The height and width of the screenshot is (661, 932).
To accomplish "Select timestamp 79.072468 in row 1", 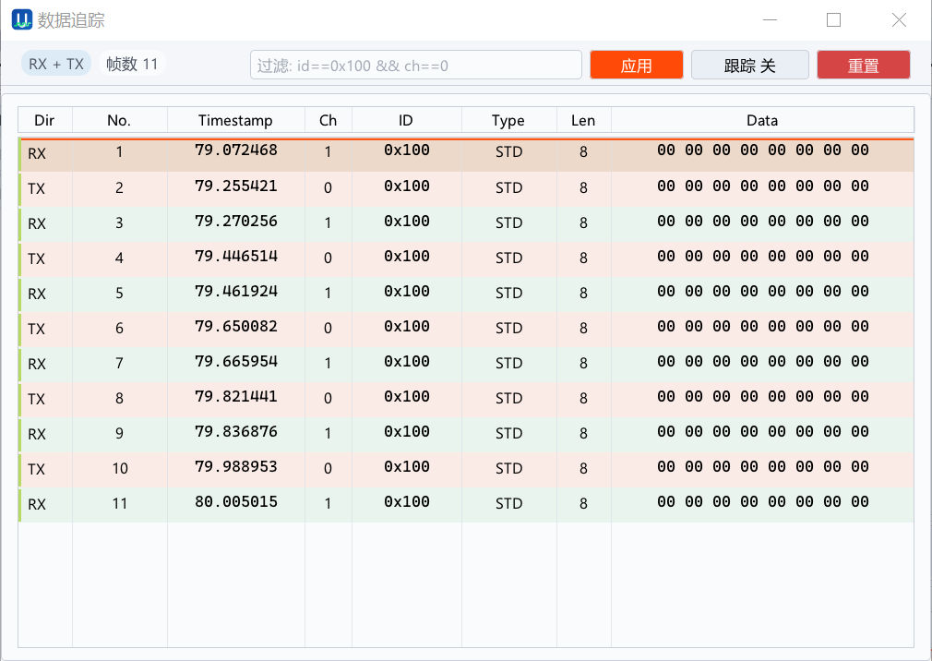I will pyautogui.click(x=236, y=150).
